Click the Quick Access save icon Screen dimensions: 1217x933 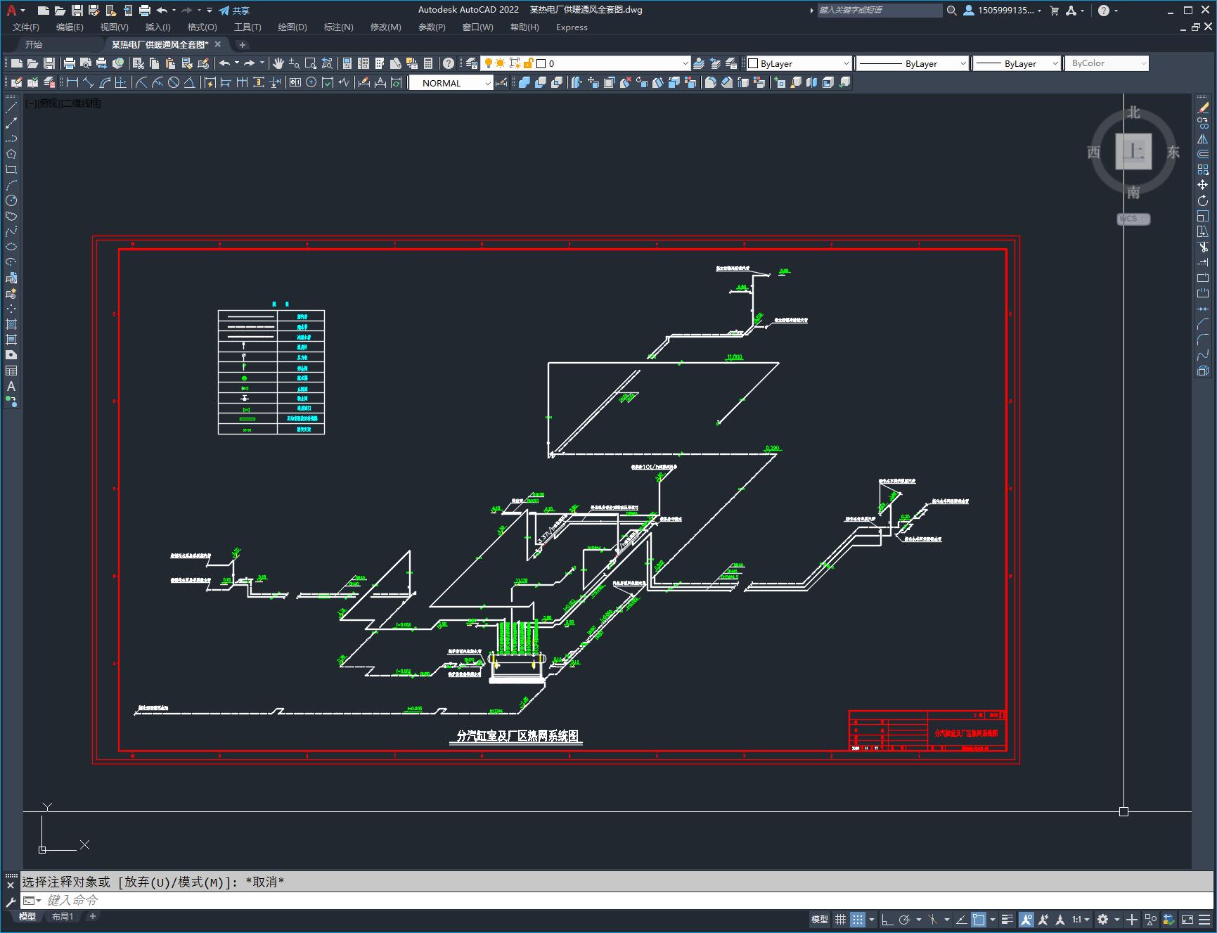[x=77, y=11]
